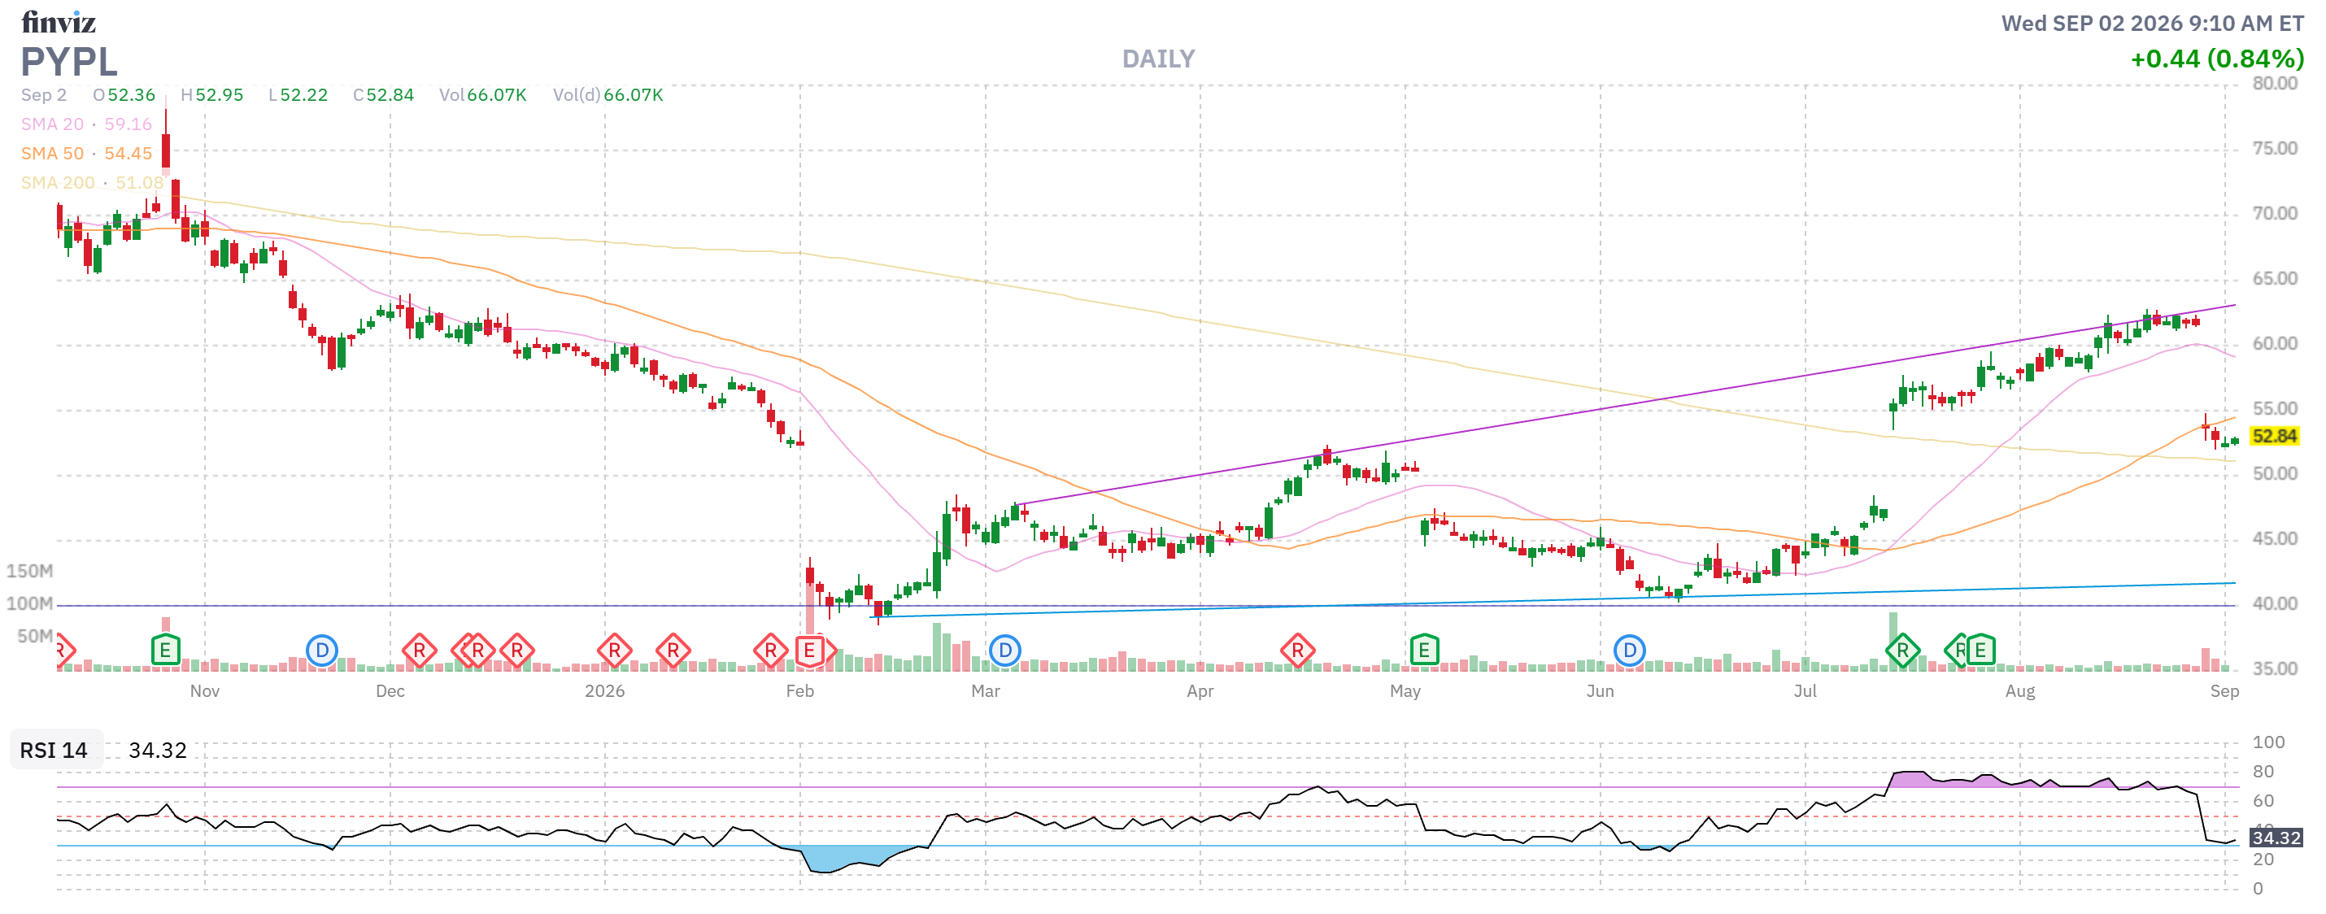Open the last red R marker in December
Viewport: 2326px width, 914px height.
(x=517, y=651)
